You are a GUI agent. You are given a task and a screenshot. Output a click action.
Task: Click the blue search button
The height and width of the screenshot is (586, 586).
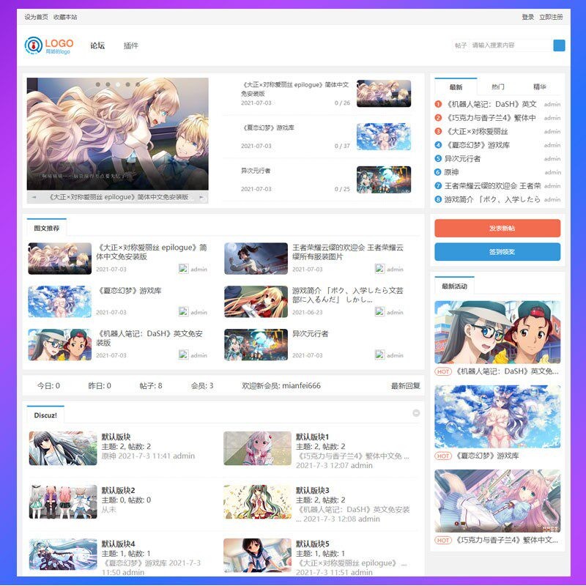559,45
